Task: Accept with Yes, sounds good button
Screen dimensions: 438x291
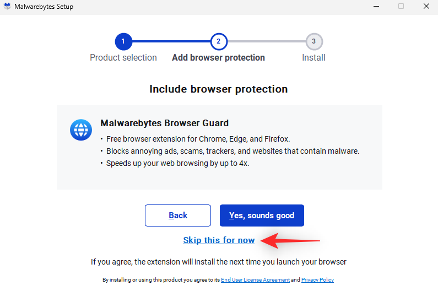Action: 262,215
